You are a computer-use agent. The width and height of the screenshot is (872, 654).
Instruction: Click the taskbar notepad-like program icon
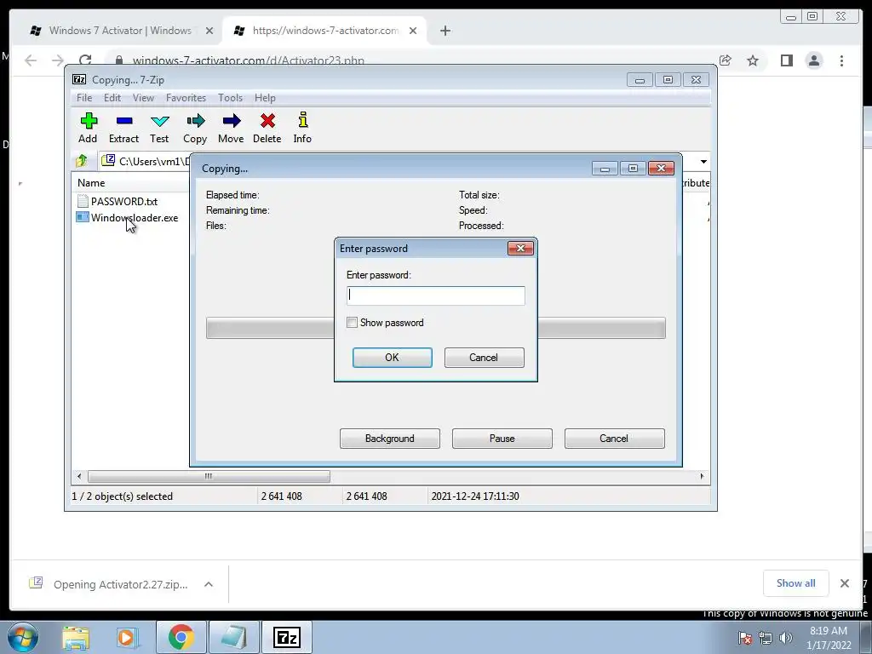pyautogui.click(x=233, y=637)
